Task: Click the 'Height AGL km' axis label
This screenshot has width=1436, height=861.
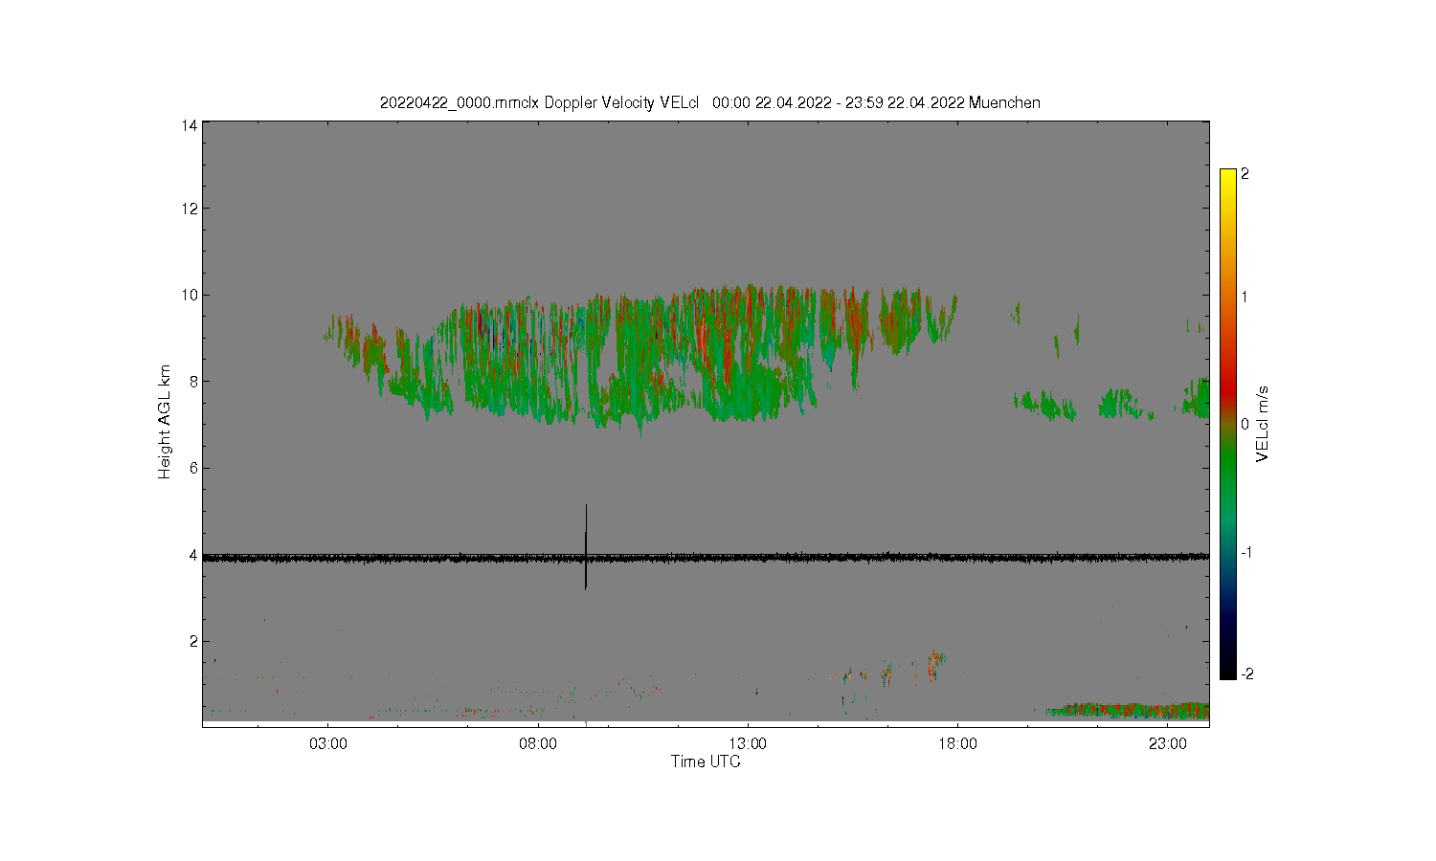Action: [165, 421]
